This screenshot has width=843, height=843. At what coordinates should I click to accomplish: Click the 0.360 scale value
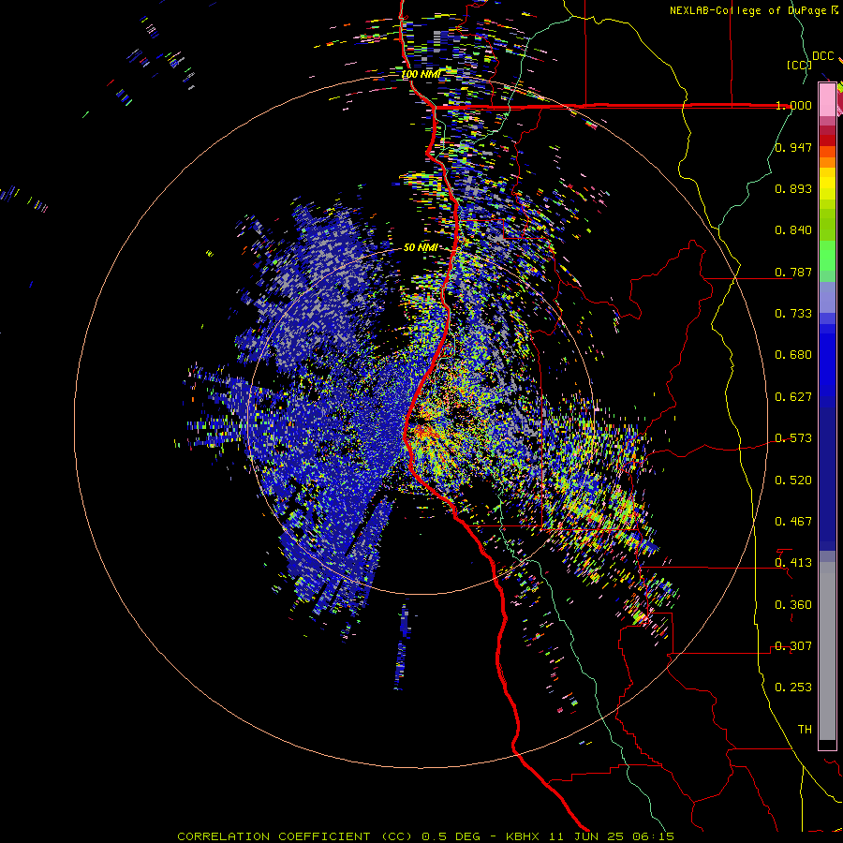tap(793, 605)
